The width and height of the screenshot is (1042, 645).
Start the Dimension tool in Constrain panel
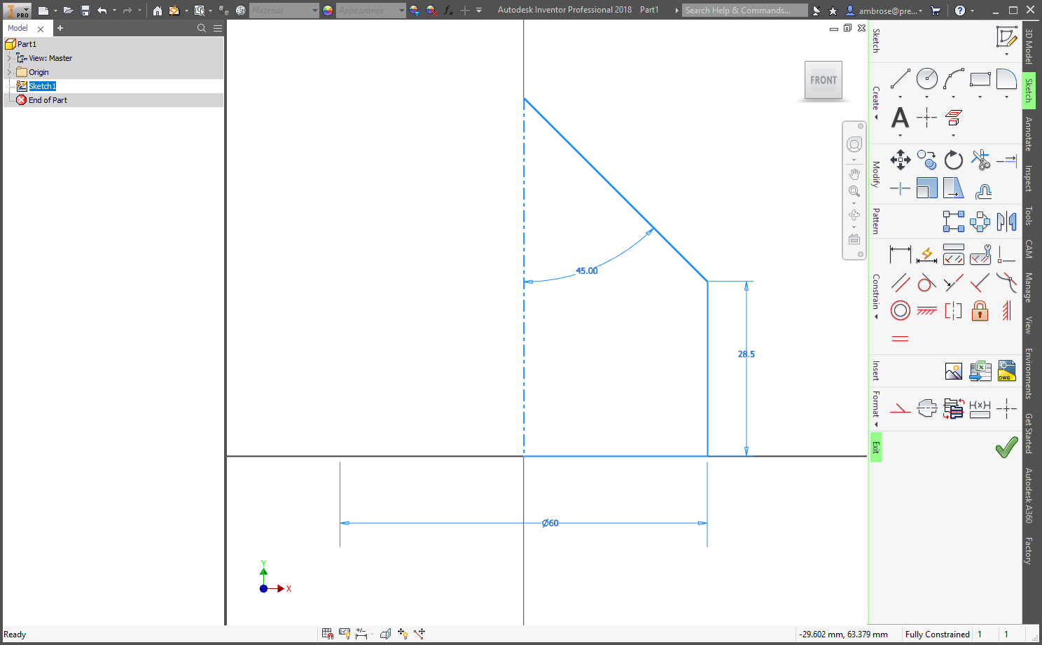click(x=900, y=254)
